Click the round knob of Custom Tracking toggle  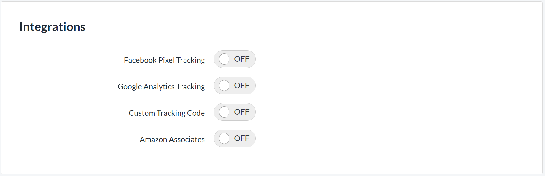[224, 112]
